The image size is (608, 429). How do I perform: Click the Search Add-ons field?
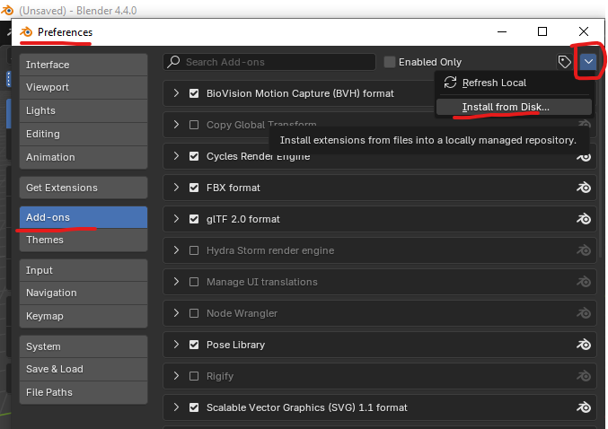pos(274,62)
